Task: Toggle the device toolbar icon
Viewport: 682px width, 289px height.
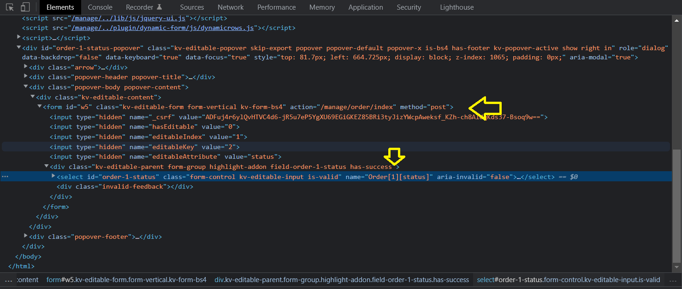Action: (25, 7)
